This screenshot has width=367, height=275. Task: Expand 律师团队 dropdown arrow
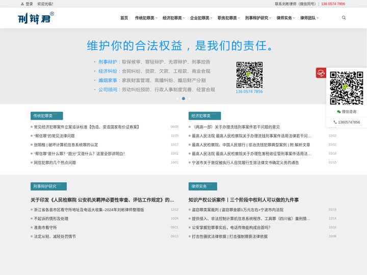318,18
